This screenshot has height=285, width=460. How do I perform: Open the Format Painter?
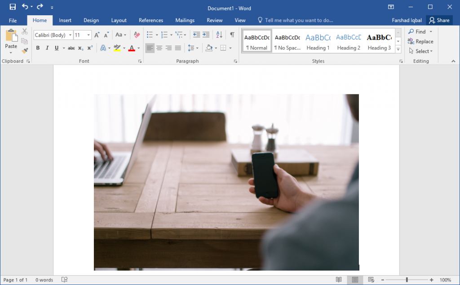pyautogui.click(x=25, y=51)
